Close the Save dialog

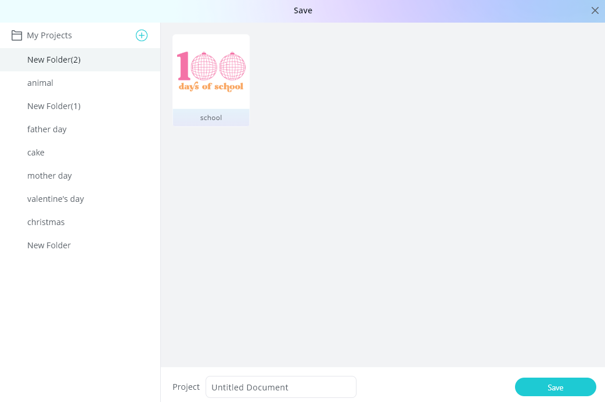[x=595, y=10]
